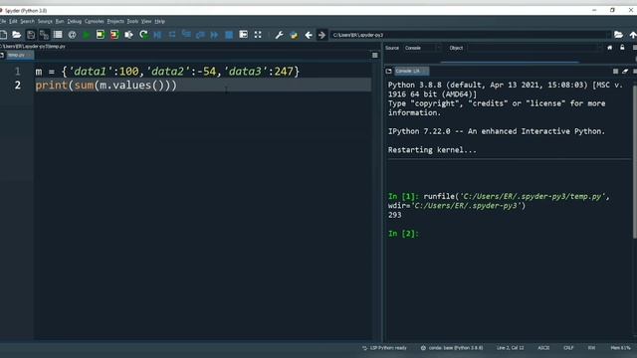Viewport: 637px width, 358px height.
Task: Maximize current pane icon
Action: coord(243,35)
